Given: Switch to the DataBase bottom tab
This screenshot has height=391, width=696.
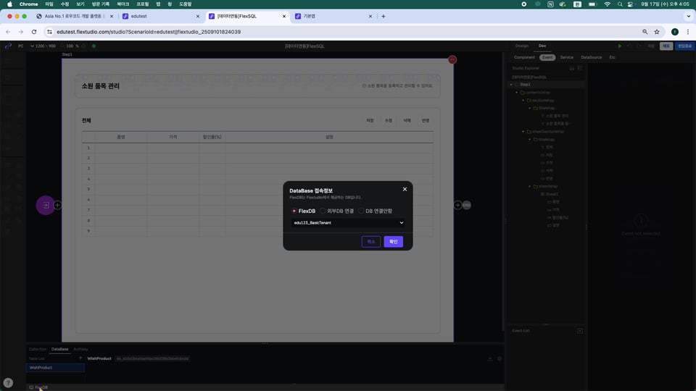Looking at the screenshot, I should click(60, 349).
